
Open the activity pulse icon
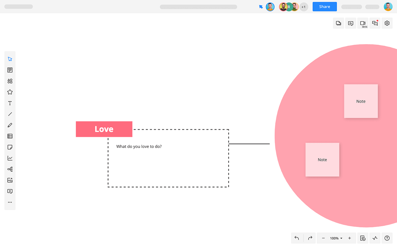(375, 238)
